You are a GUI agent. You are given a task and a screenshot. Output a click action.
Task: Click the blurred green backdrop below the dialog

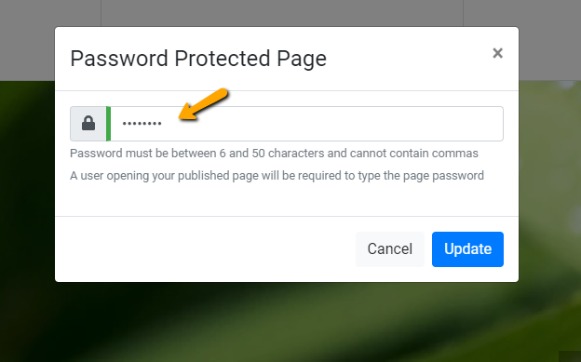pos(289,322)
